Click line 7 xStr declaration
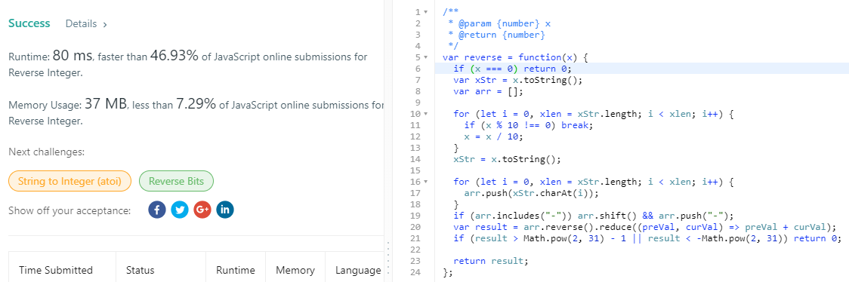Viewport: 849px width, 282px height. (x=517, y=80)
